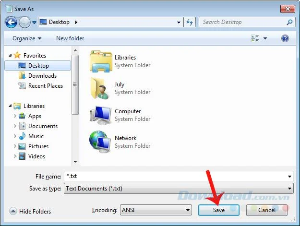Open the Organize menu
Viewport: 300px width, 226px height.
[x=27, y=38]
